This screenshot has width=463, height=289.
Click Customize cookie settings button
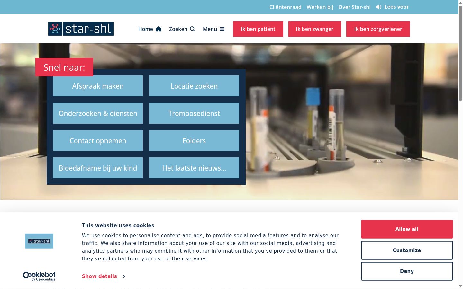click(x=407, y=250)
